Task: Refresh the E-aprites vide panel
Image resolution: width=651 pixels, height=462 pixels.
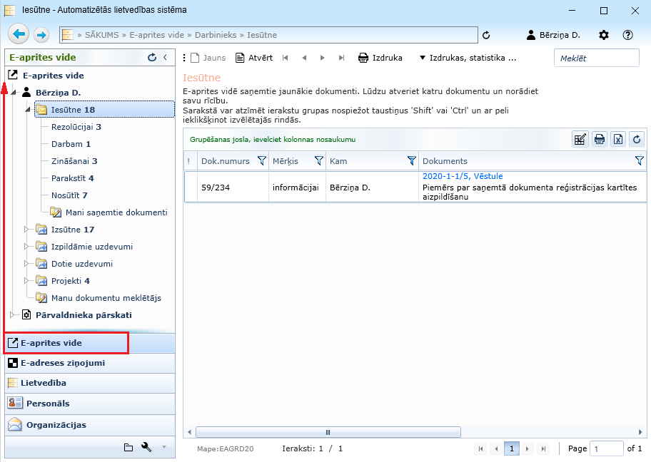Action: [x=151, y=58]
